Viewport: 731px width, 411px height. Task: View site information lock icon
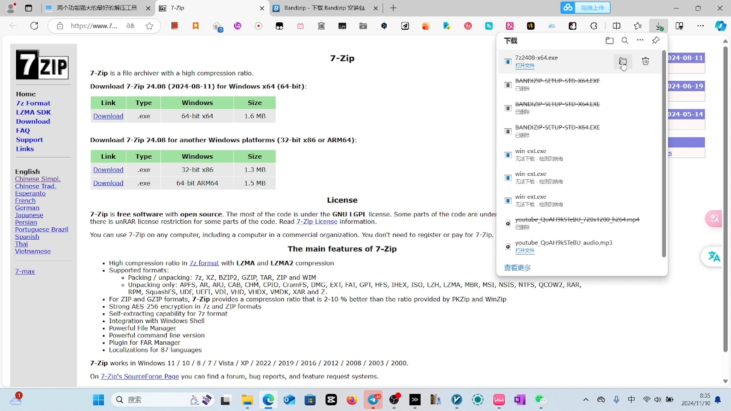[x=60, y=26]
